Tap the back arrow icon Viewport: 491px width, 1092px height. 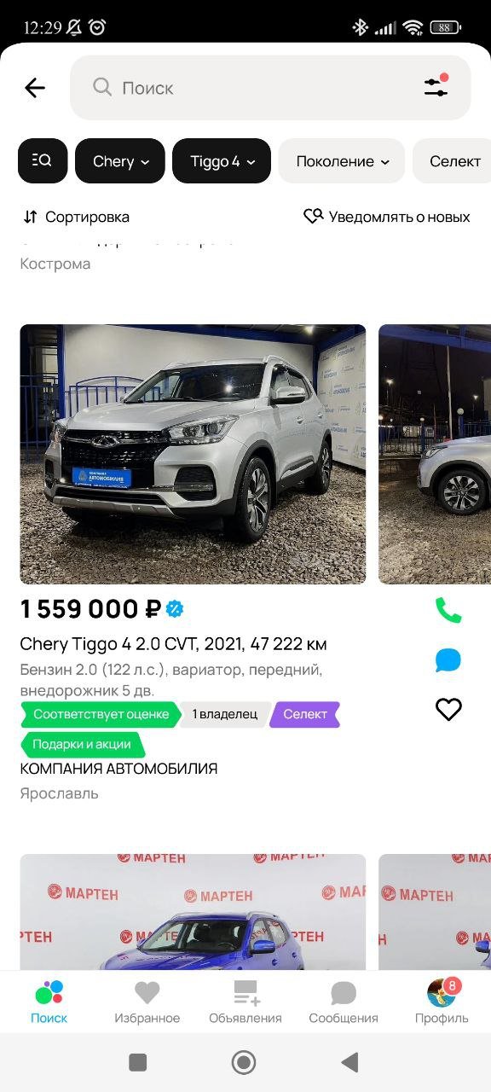click(35, 88)
